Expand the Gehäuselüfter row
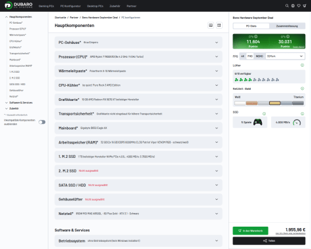Screen dimensions: 311x249 coord(138,199)
